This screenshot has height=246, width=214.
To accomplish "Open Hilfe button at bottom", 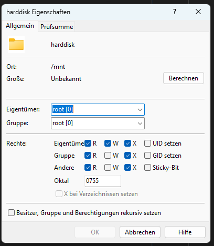I will [185, 232].
